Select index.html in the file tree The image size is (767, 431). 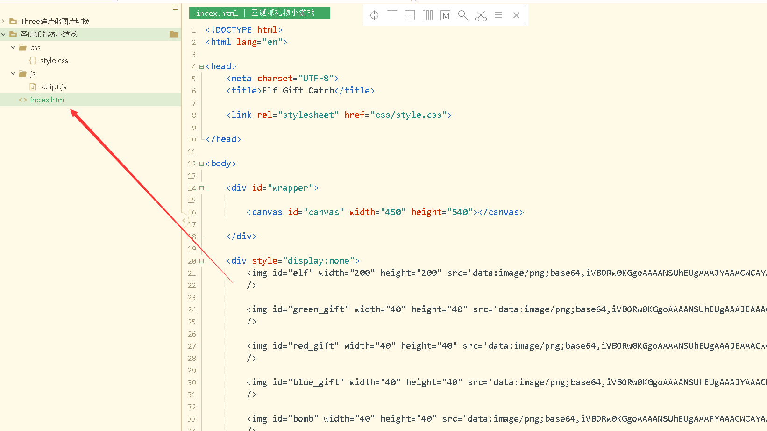click(x=48, y=100)
